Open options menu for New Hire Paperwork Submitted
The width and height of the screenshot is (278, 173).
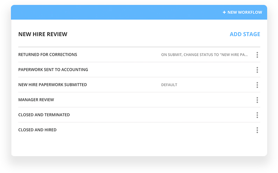tap(257, 85)
